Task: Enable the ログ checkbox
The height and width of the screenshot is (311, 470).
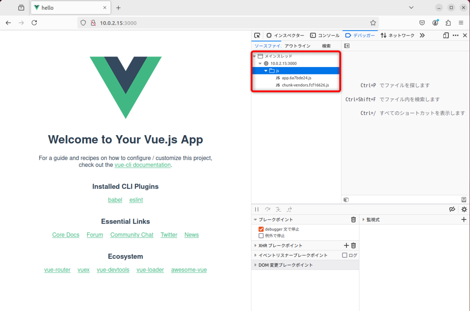Action: tap(345, 255)
